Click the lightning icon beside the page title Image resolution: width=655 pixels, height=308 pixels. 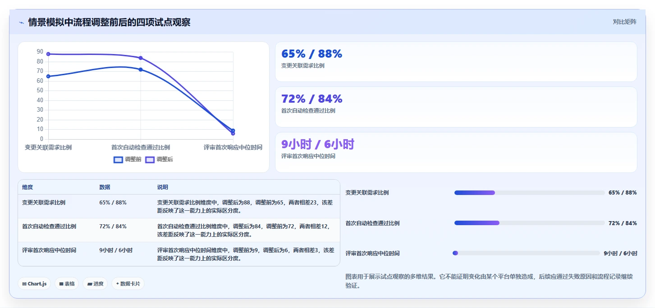[21, 23]
